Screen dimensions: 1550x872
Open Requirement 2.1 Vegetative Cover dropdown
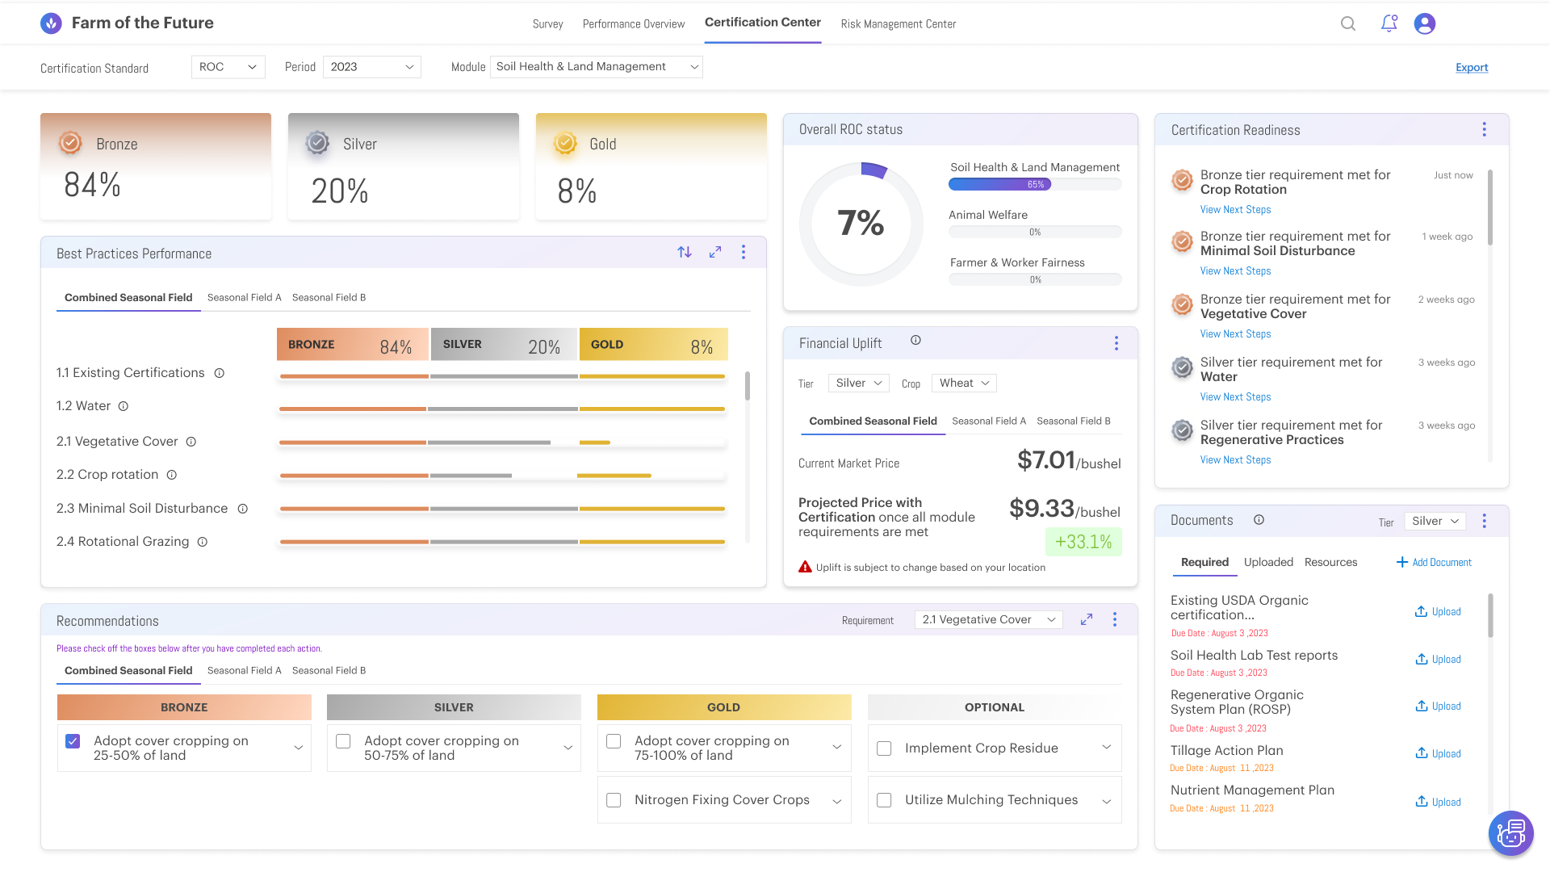pos(988,620)
